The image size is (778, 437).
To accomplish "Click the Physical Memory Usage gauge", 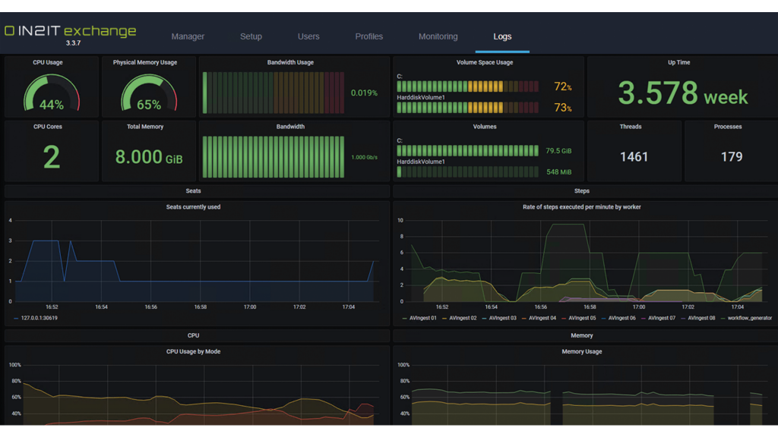I will [149, 93].
